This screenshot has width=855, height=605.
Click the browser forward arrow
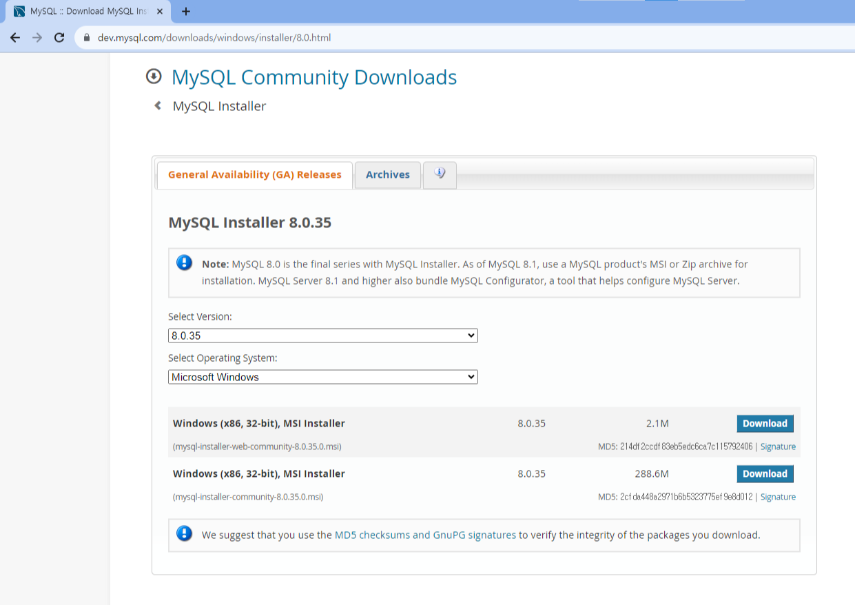coord(37,38)
